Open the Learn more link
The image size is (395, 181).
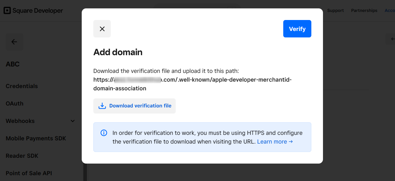click(x=275, y=141)
